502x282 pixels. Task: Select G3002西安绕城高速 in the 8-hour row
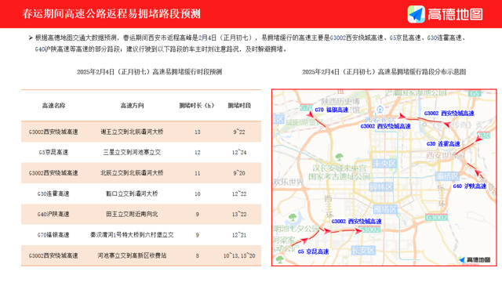coord(53,256)
